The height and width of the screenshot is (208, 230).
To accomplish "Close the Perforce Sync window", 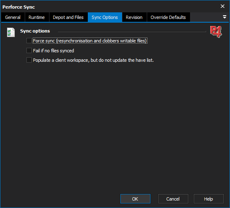I will 223,6.
